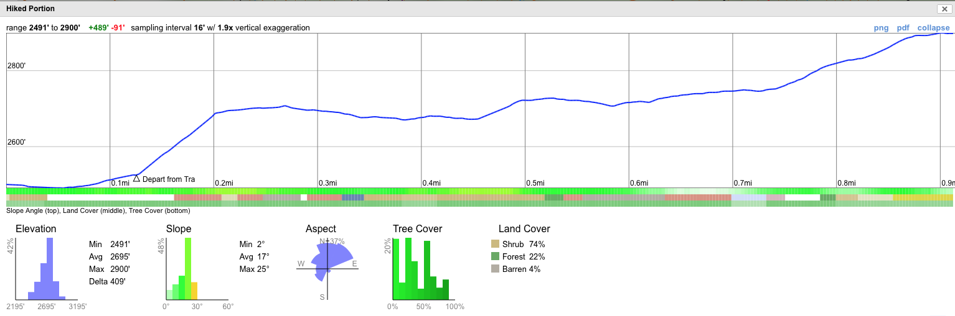
Task: Click the Forest land cover swatch
Action: (495, 256)
